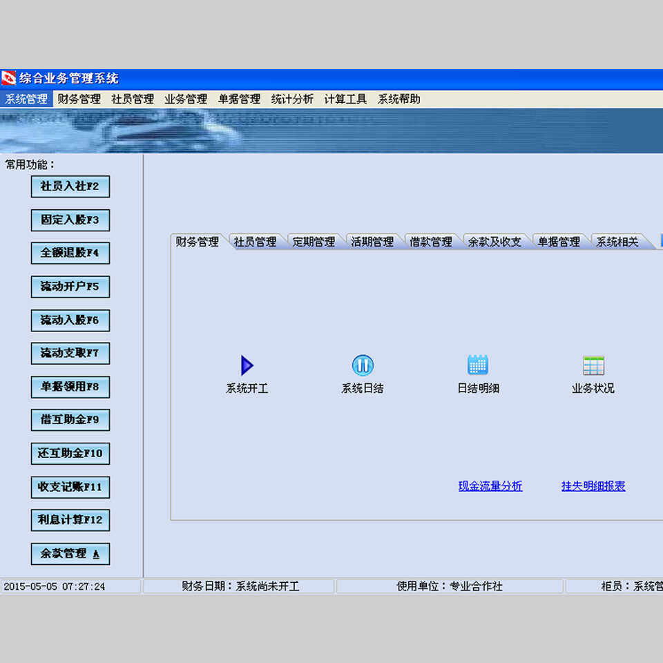
Task: Click the 余款管理 A button
Action: pos(70,554)
